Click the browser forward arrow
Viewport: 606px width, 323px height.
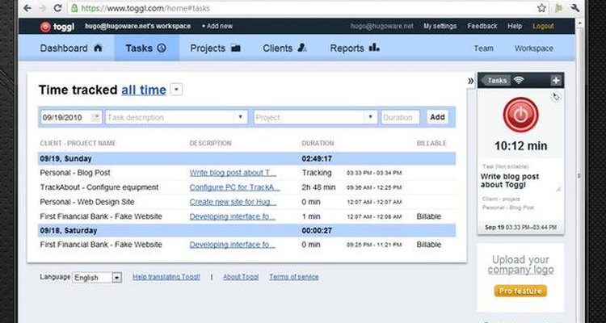(x=43, y=8)
